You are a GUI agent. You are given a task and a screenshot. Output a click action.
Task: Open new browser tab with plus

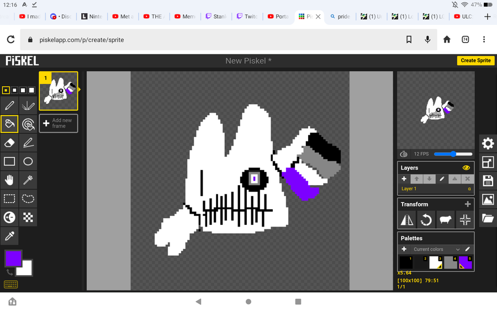point(488,17)
